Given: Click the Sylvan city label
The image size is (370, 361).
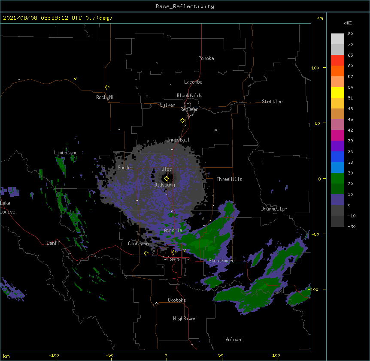Looking at the screenshot, I should coord(167,105).
